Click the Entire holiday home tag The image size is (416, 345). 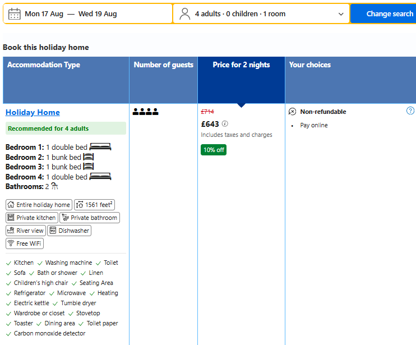[39, 205]
